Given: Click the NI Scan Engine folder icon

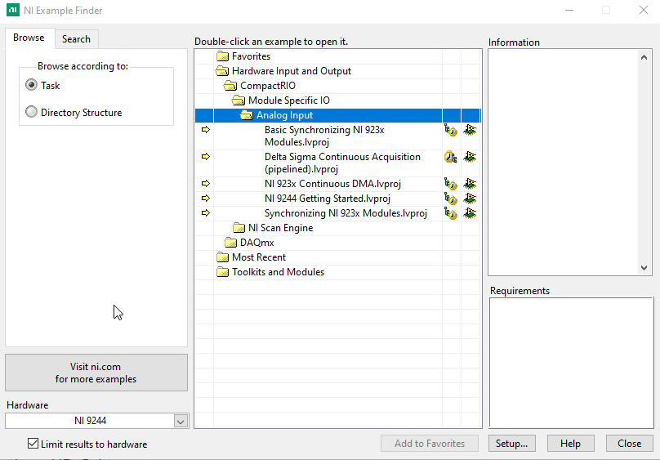Looking at the screenshot, I should coord(239,228).
